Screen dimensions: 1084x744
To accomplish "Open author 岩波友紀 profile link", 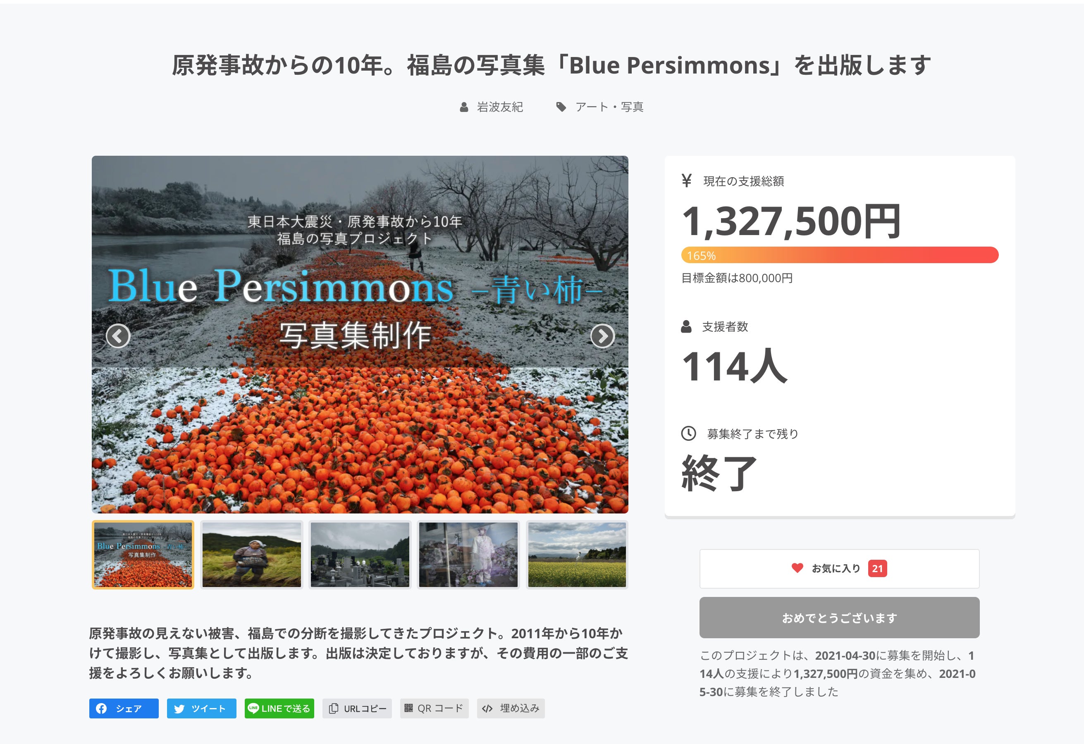I will [499, 107].
